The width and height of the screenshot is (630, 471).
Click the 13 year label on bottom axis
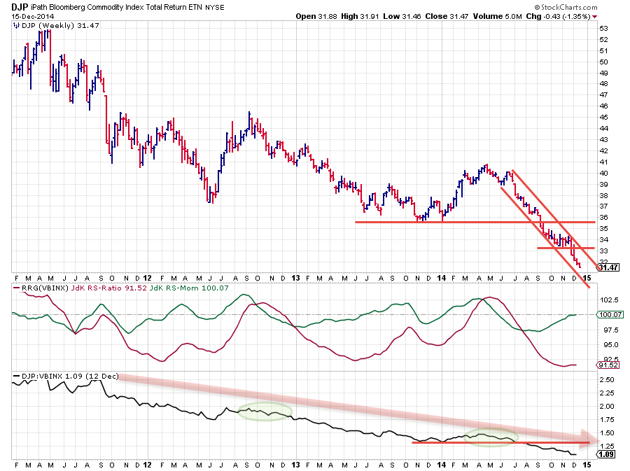pos(295,465)
